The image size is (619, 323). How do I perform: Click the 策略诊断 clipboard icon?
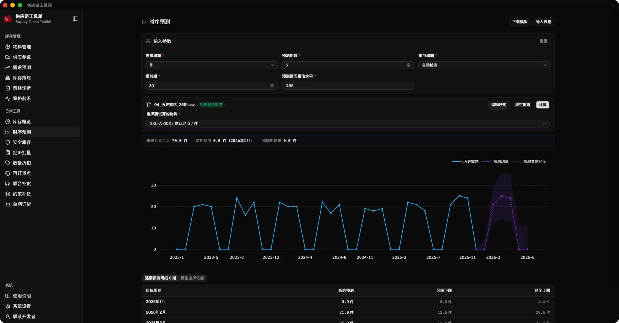[x=8, y=88]
